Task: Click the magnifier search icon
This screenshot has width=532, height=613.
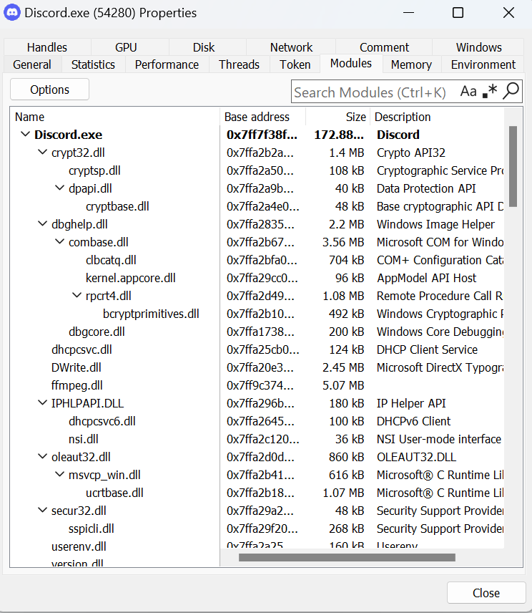Action: pyautogui.click(x=511, y=92)
